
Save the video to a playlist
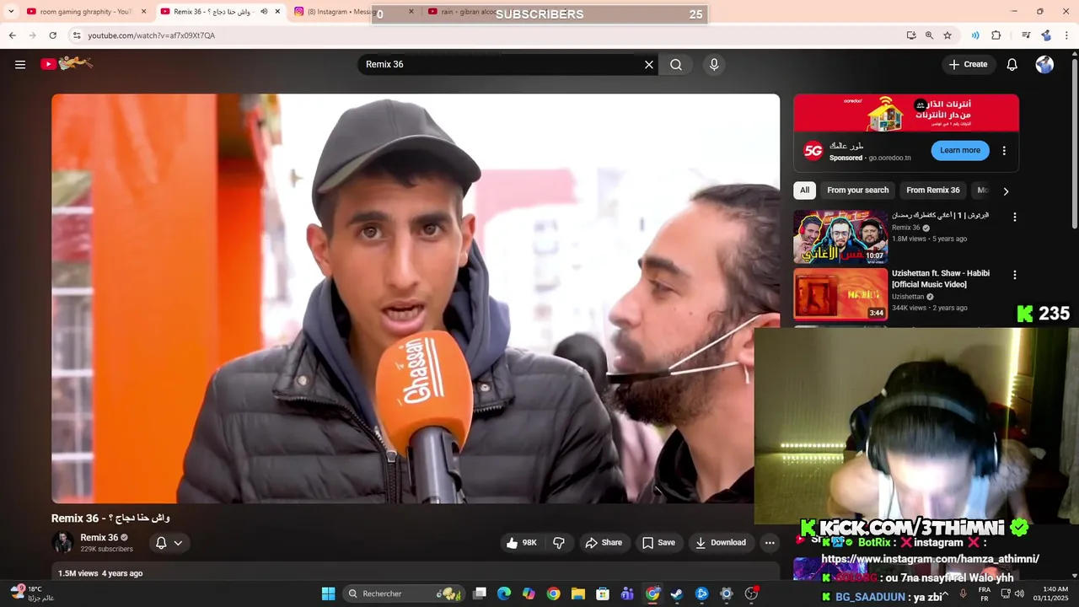click(658, 543)
